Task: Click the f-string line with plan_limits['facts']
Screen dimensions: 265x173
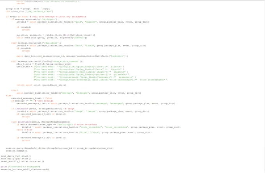Action: coord(79,70)
